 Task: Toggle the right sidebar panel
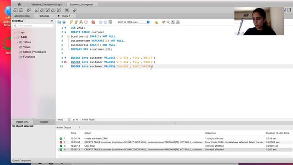289,10
